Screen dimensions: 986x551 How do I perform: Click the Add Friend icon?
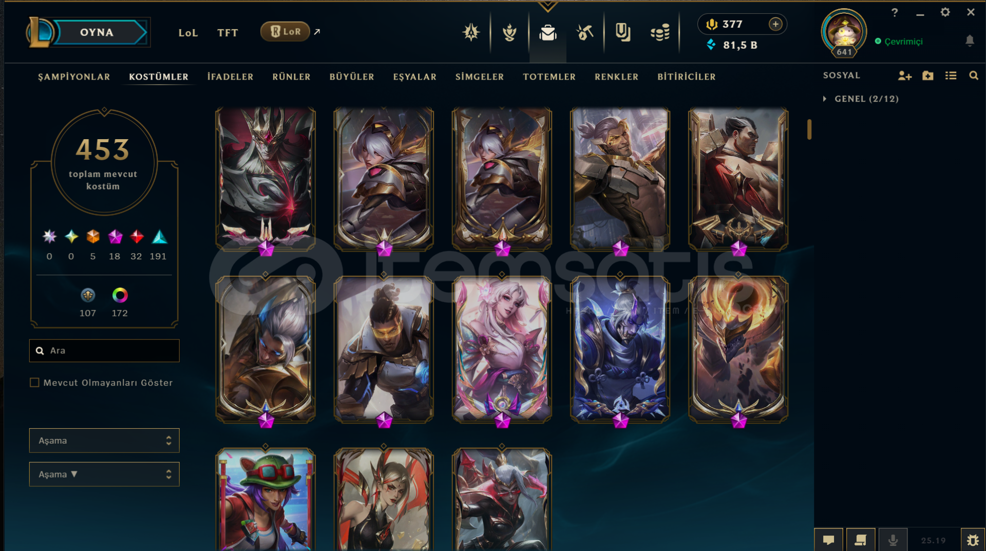pyautogui.click(x=904, y=76)
